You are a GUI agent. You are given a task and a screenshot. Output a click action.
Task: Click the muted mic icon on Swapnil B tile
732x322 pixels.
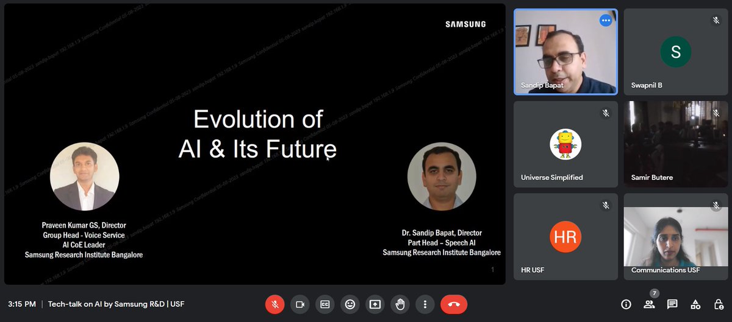pyautogui.click(x=716, y=20)
